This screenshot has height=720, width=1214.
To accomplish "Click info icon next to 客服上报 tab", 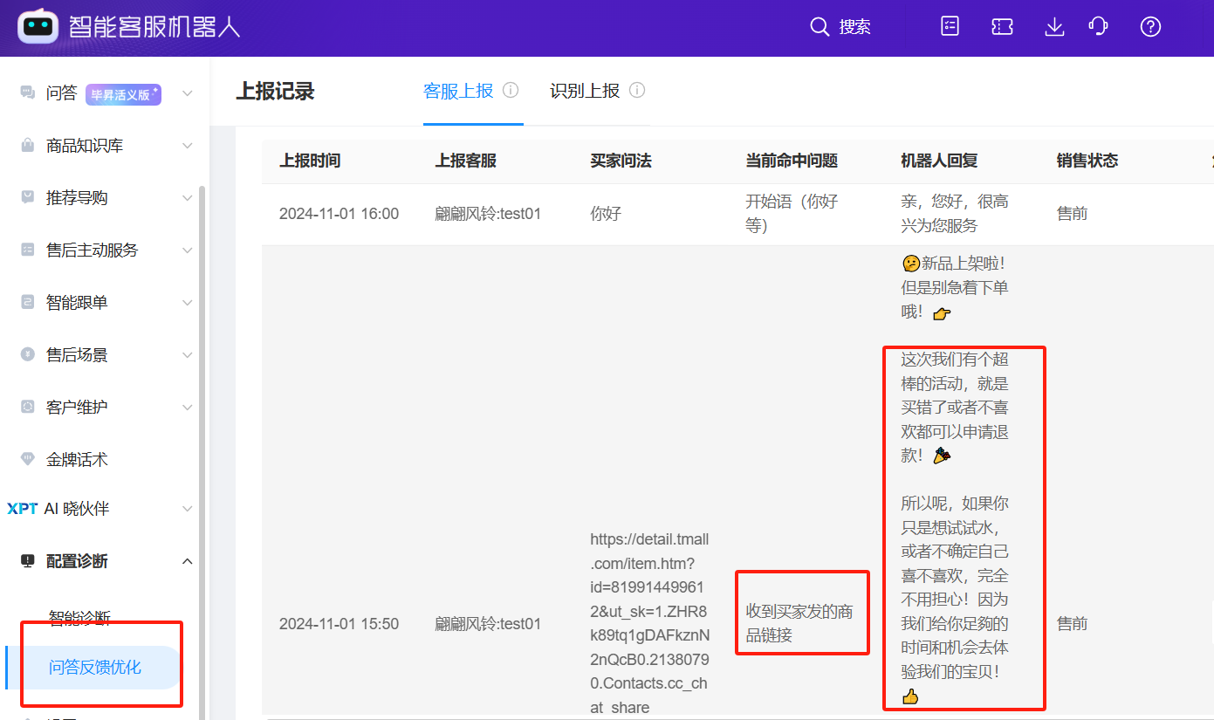I will [x=511, y=91].
